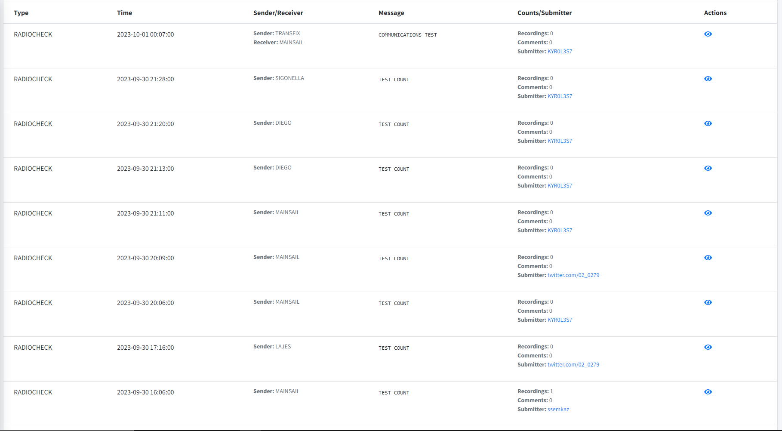Click RADIOCHECK in the 16:06:00 row
The image size is (782, 431).
(33, 392)
